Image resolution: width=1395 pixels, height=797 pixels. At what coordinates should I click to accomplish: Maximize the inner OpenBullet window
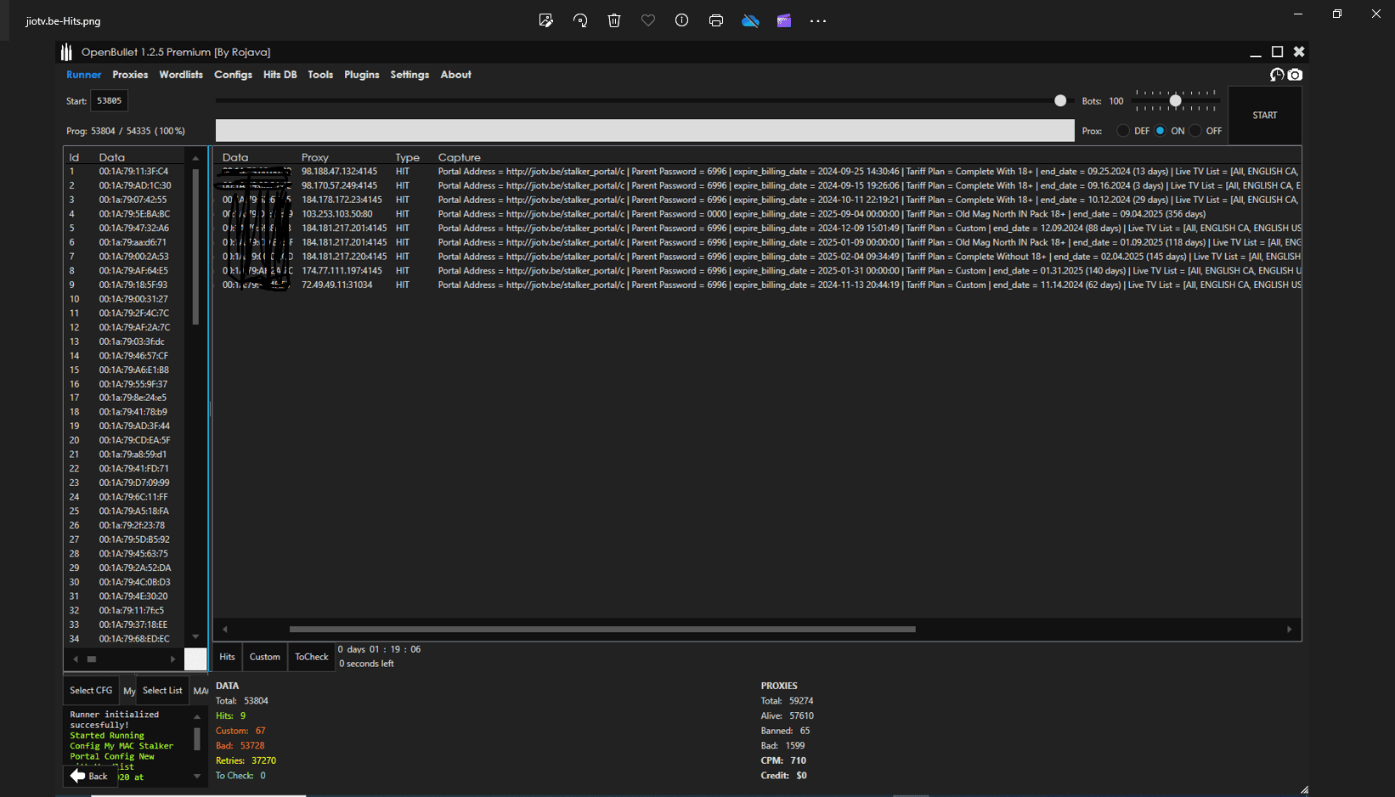(1277, 52)
